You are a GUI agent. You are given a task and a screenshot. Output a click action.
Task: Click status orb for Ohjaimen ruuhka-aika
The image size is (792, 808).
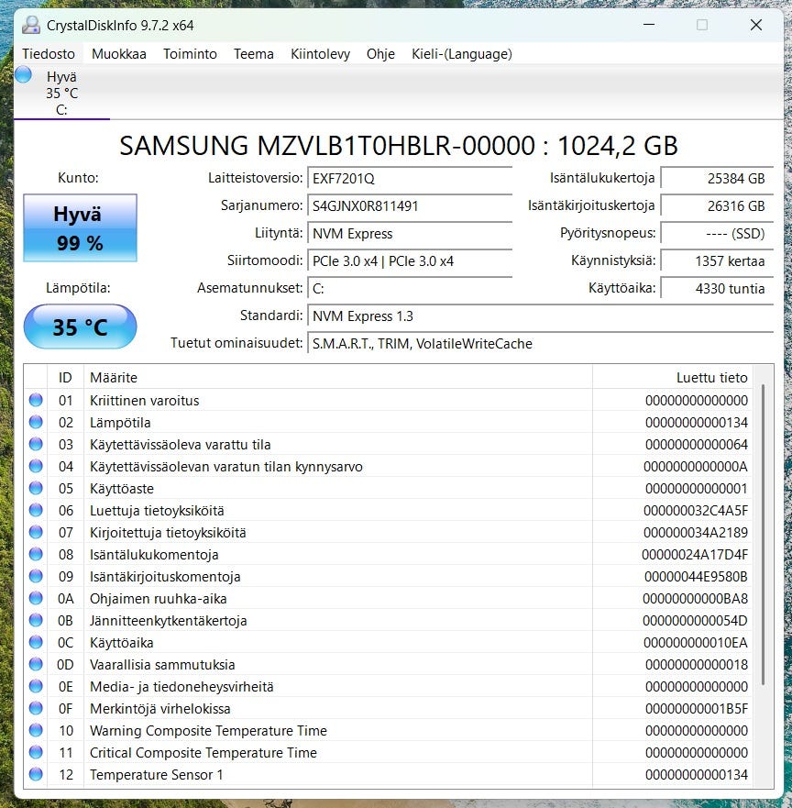pyautogui.click(x=36, y=598)
